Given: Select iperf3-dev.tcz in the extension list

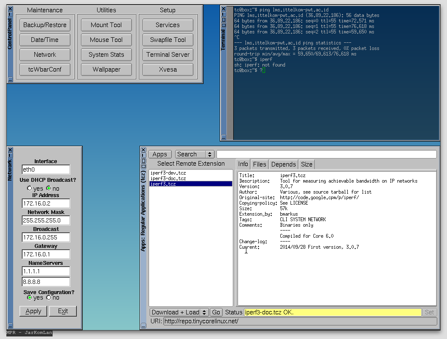Looking at the screenshot, I should 168,173.
